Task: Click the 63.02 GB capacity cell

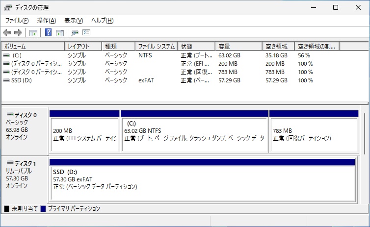Action: tap(229, 55)
